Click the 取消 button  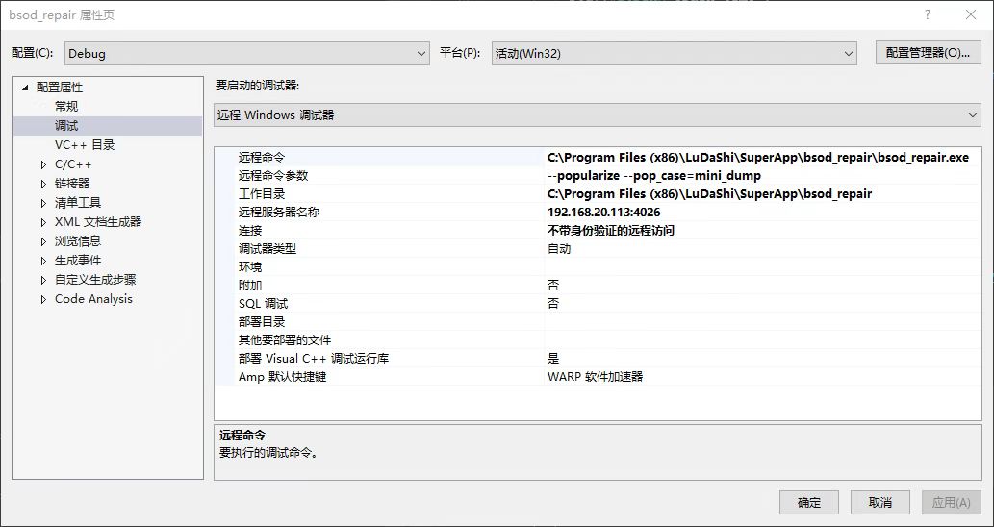click(879, 502)
